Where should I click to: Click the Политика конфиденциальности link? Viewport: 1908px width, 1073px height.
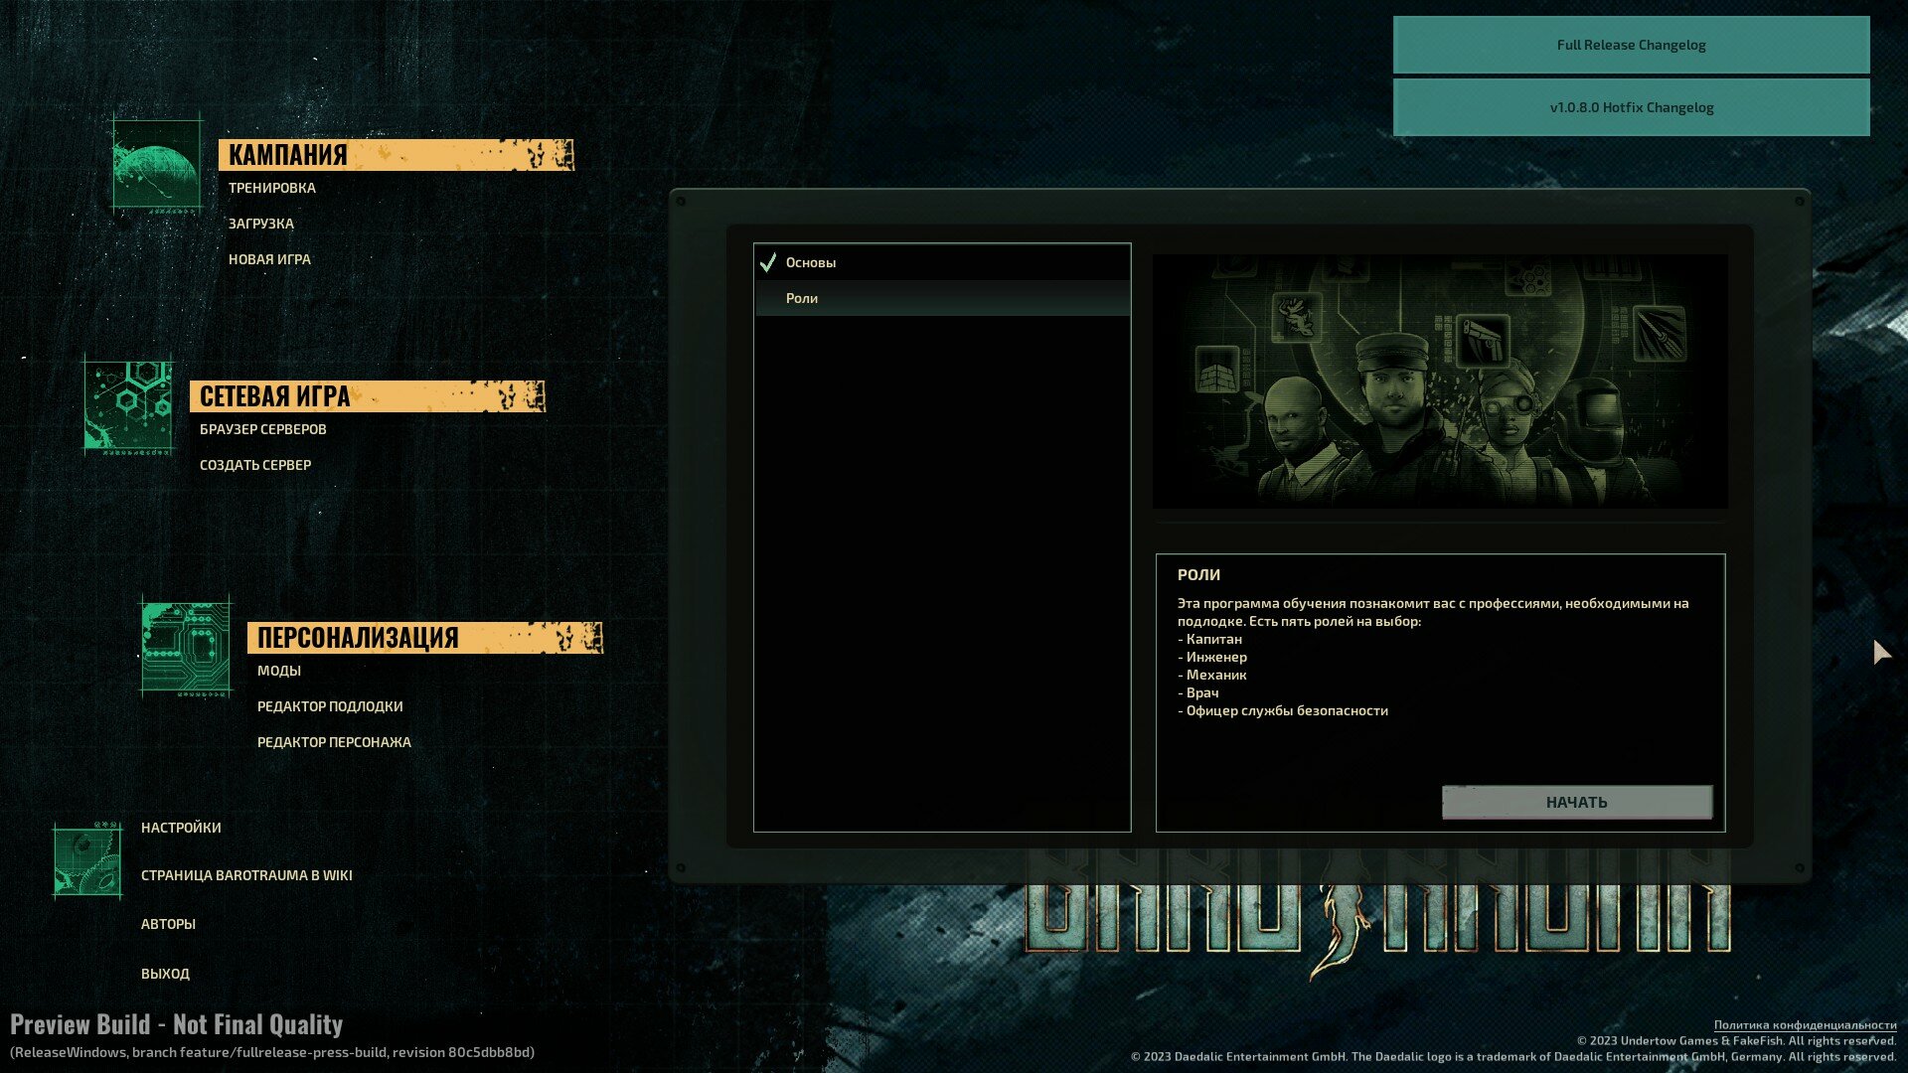[x=1805, y=1024]
